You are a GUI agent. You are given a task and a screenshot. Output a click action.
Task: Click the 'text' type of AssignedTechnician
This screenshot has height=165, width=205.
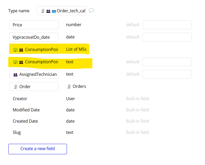tap(70, 74)
